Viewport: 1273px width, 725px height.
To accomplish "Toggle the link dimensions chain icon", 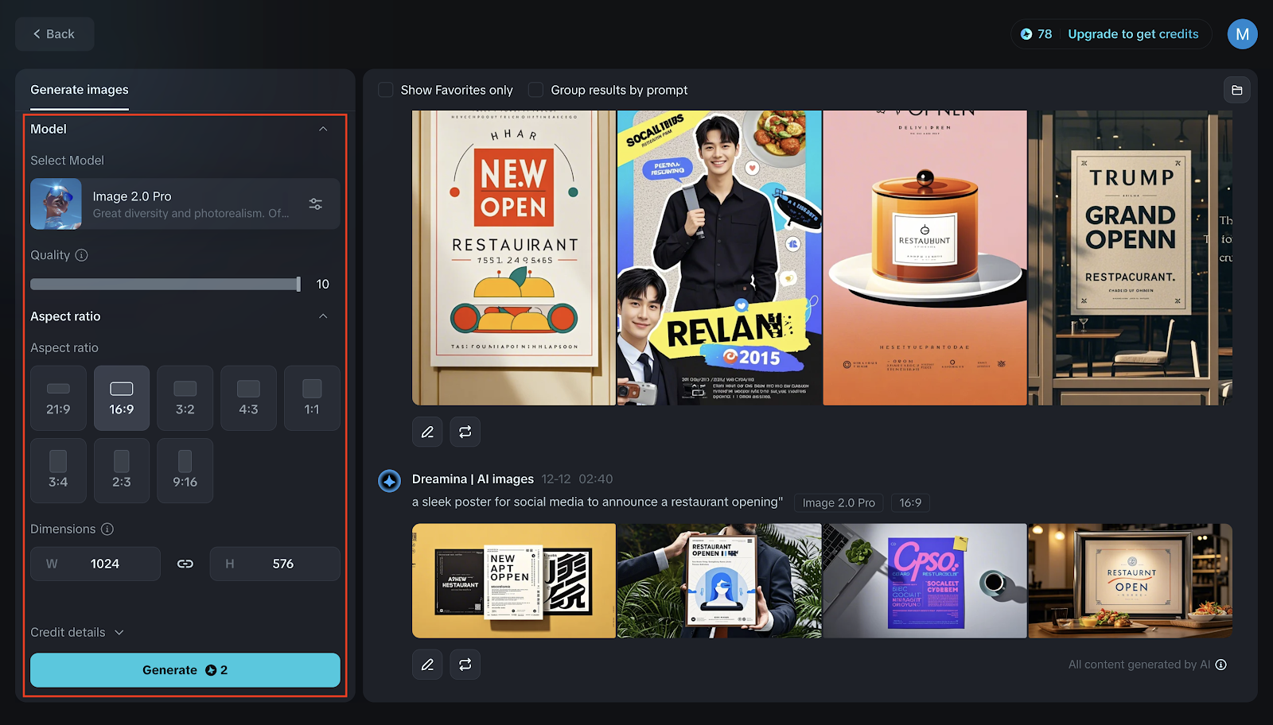I will 185,564.
